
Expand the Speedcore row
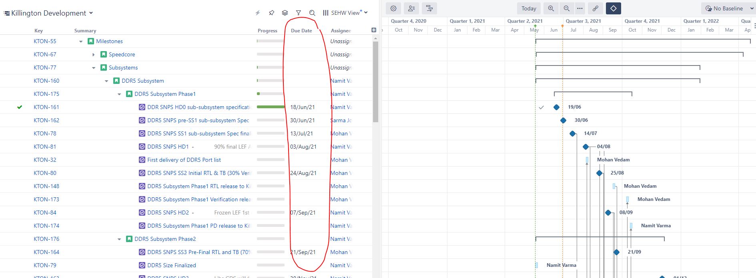click(94, 55)
